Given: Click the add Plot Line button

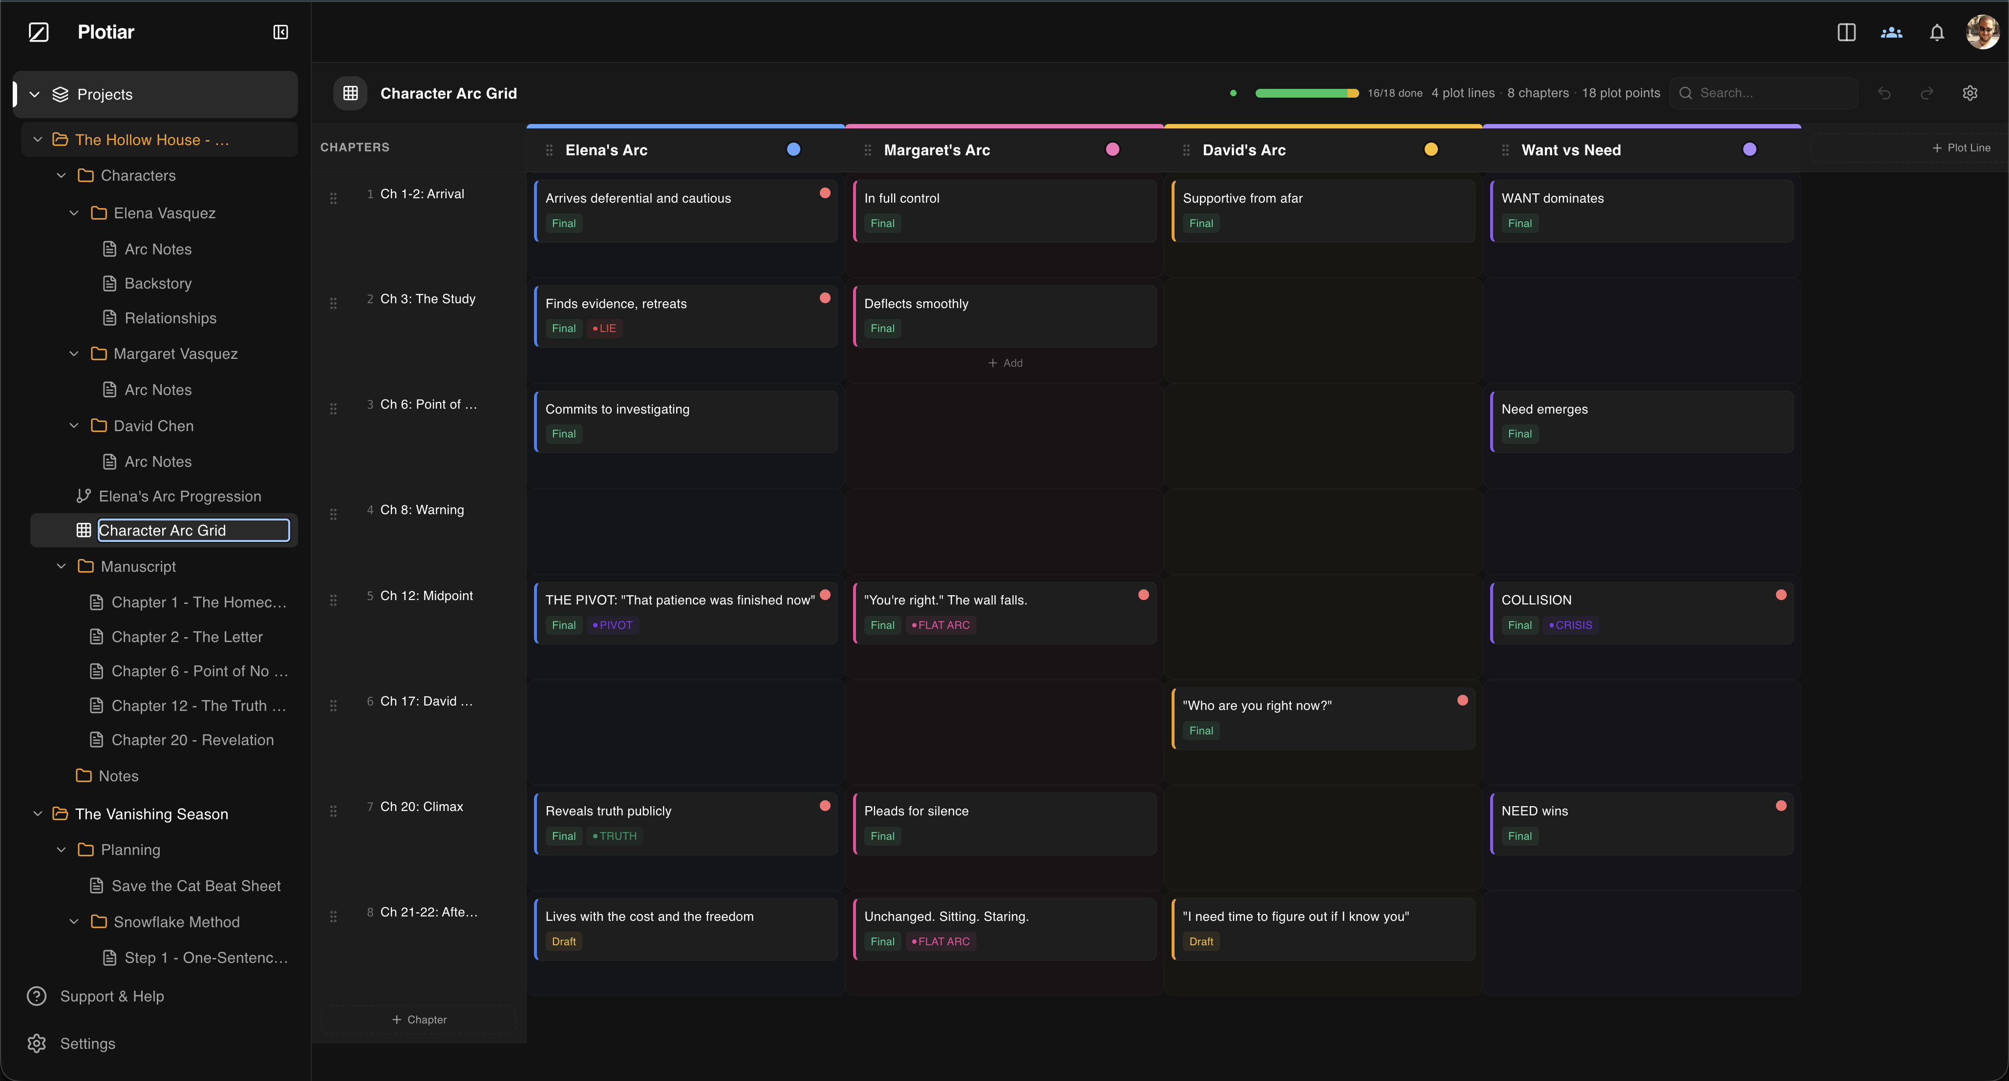Looking at the screenshot, I should click(x=1961, y=147).
